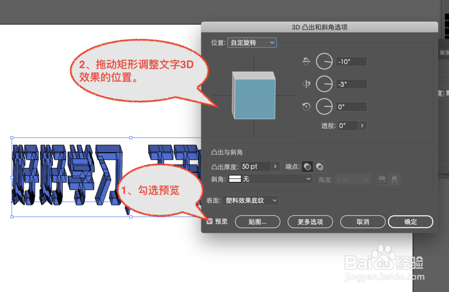Viewport: 449px width, 292px height.
Task: Select the Y-axis rotation icon
Action: click(307, 84)
